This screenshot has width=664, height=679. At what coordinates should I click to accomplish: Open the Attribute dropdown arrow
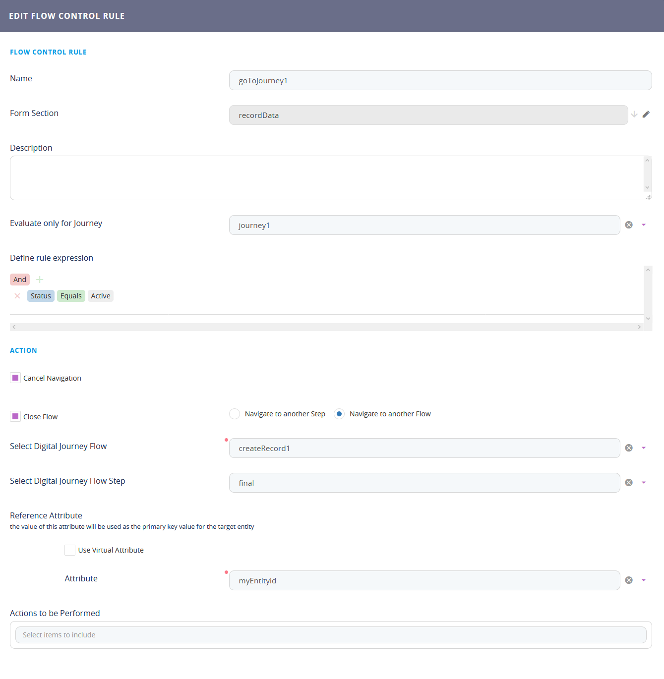pyautogui.click(x=644, y=580)
